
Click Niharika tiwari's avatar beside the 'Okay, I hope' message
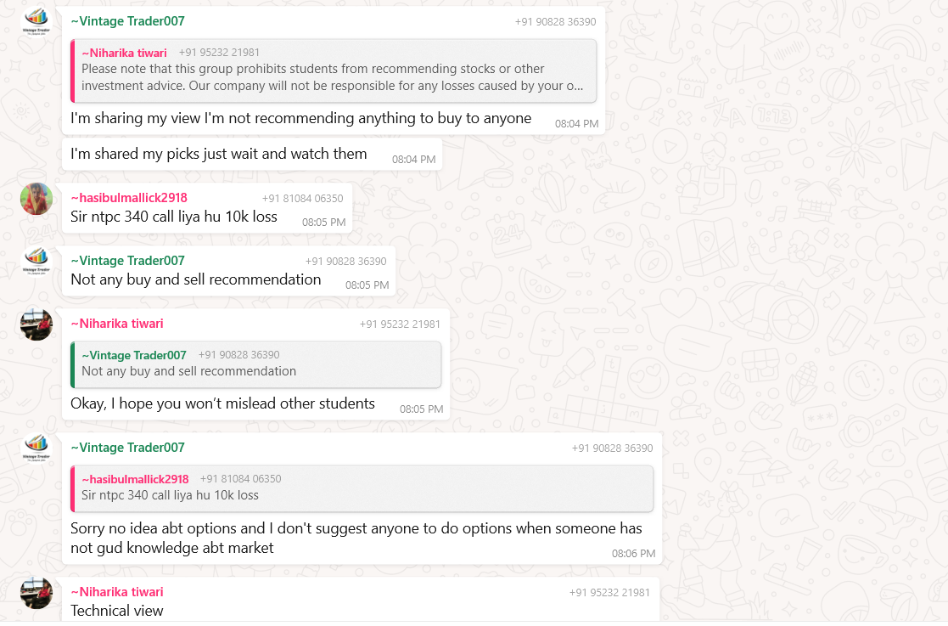[x=36, y=324]
